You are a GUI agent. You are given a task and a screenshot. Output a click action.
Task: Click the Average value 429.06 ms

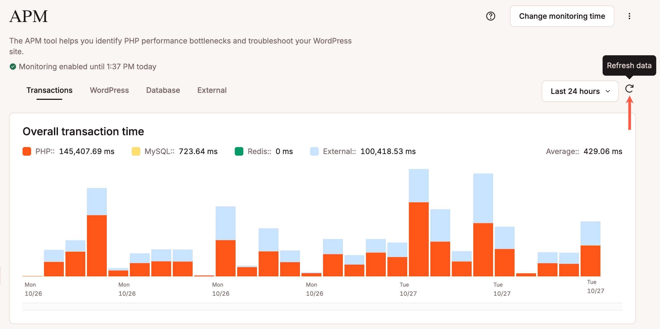click(x=603, y=151)
